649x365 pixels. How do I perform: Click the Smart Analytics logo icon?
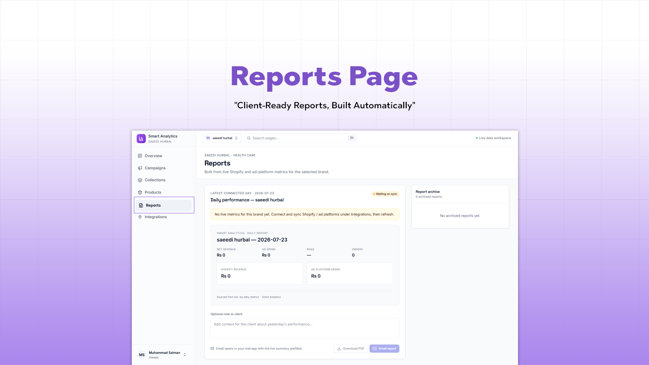[x=141, y=138]
